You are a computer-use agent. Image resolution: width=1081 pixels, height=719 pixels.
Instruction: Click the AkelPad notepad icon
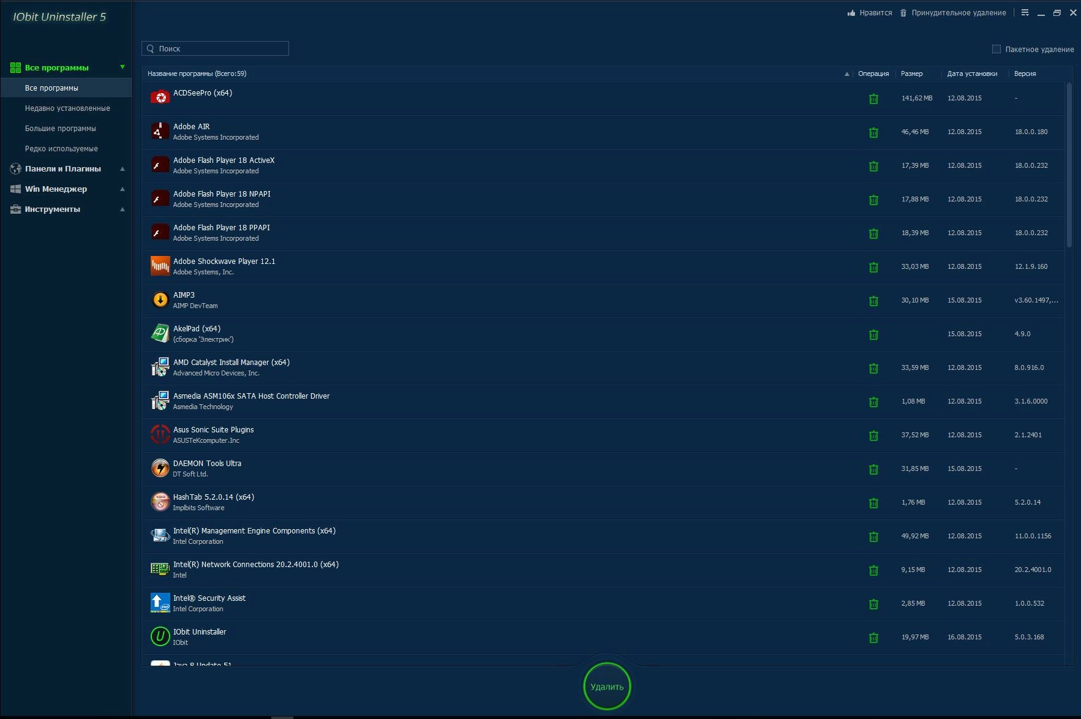click(160, 333)
